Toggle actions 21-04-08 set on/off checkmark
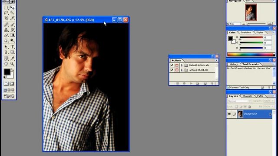Viewport: 278px width, 156px height. (x=172, y=70)
